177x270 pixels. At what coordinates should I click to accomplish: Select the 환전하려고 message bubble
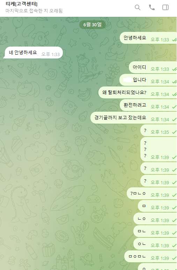tap(148, 105)
